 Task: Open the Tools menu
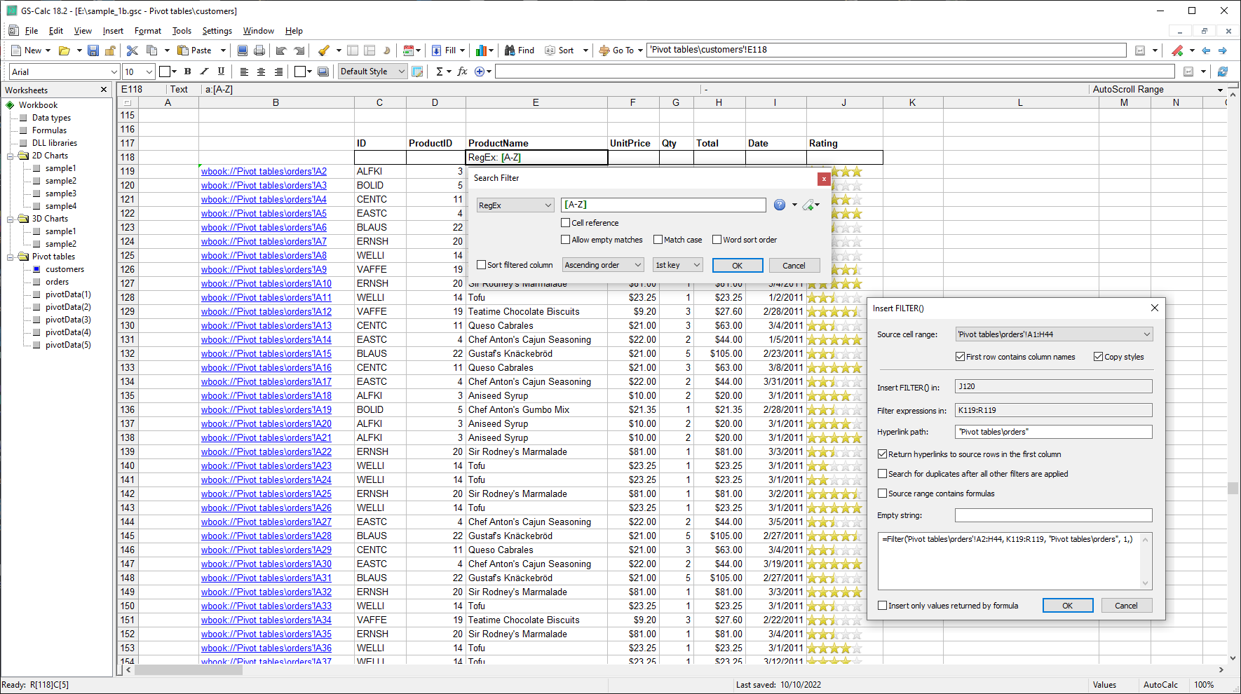click(182, 31)
